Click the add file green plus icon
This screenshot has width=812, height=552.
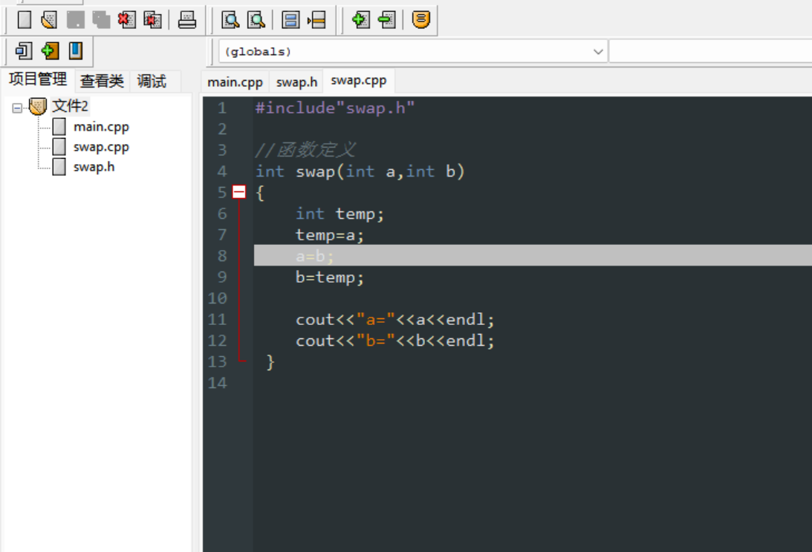[360, 20]
